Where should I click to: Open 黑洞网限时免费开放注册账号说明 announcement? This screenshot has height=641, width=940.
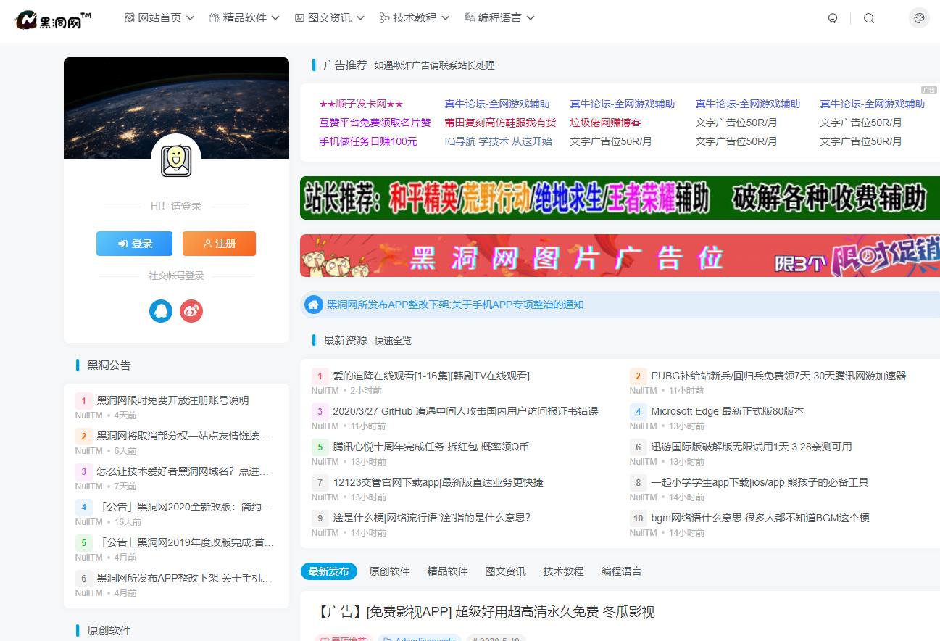pos(172,400)
